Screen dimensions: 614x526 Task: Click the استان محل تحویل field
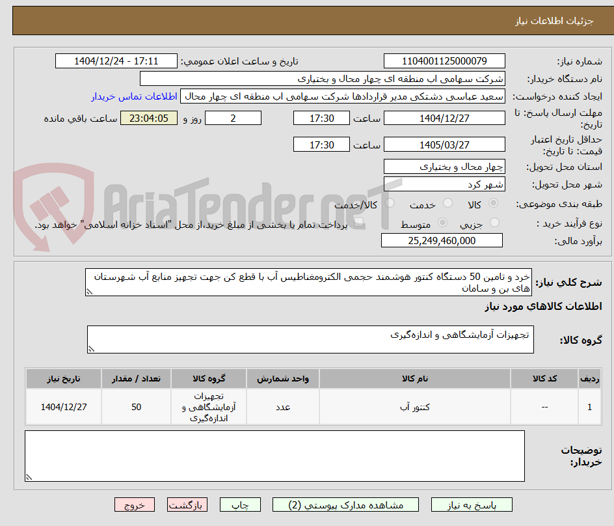pyautogui.click(x=444, y=167)
